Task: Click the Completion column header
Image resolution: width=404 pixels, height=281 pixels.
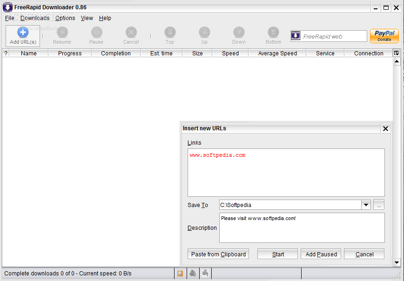Action: click(116, 54)
